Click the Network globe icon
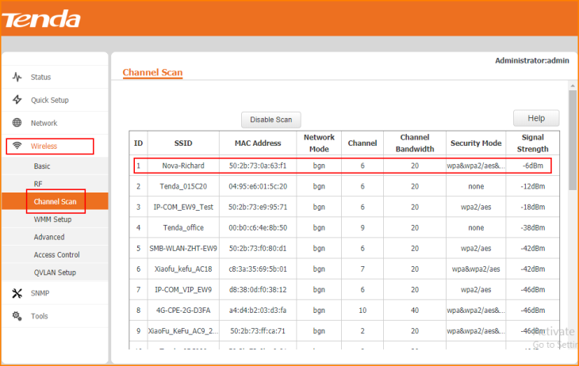The height and width of the screenshot is (366, 579). point(17,123)
